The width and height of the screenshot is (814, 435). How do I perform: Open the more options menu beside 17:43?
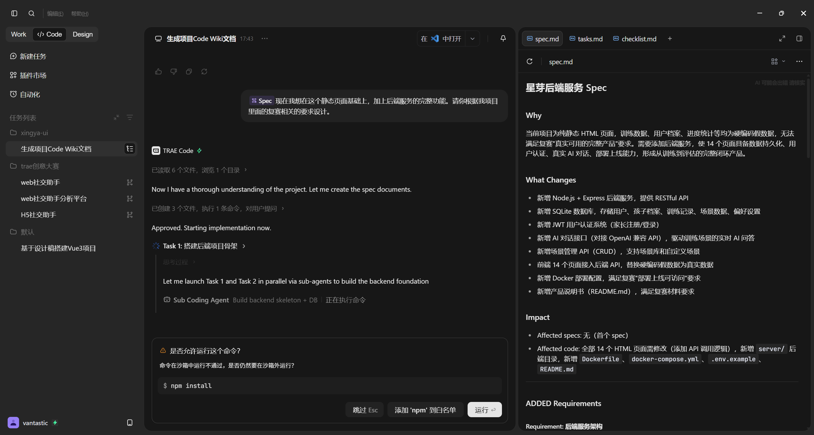pos(265,38)
